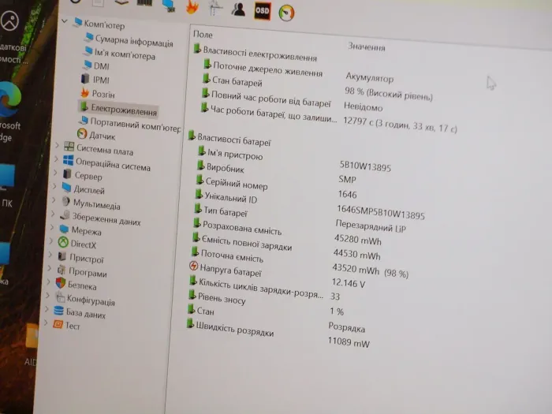
Task: Click the network monitor toolbar icon
Action: tap(168, 6)
